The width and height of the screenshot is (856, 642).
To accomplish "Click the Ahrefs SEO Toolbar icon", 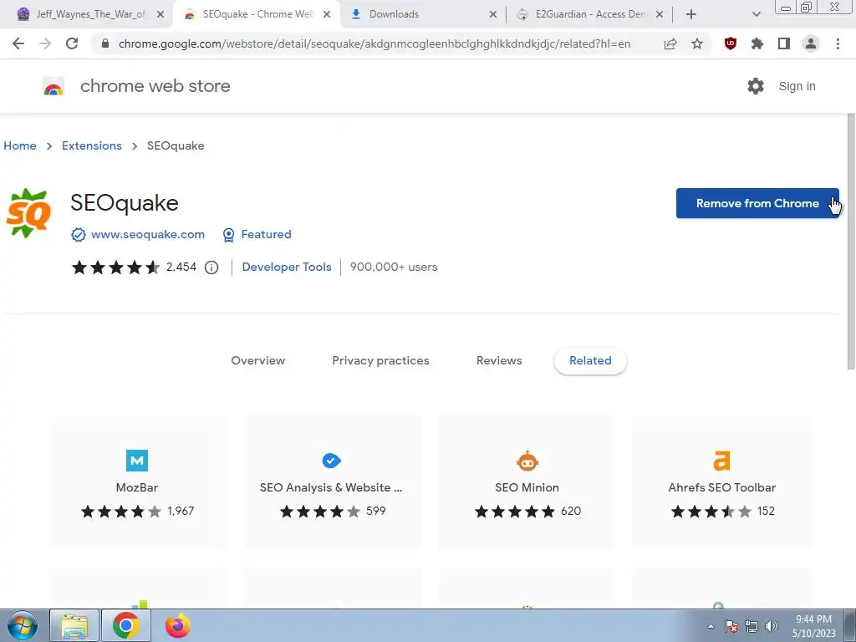I will [x=721, y=461].
